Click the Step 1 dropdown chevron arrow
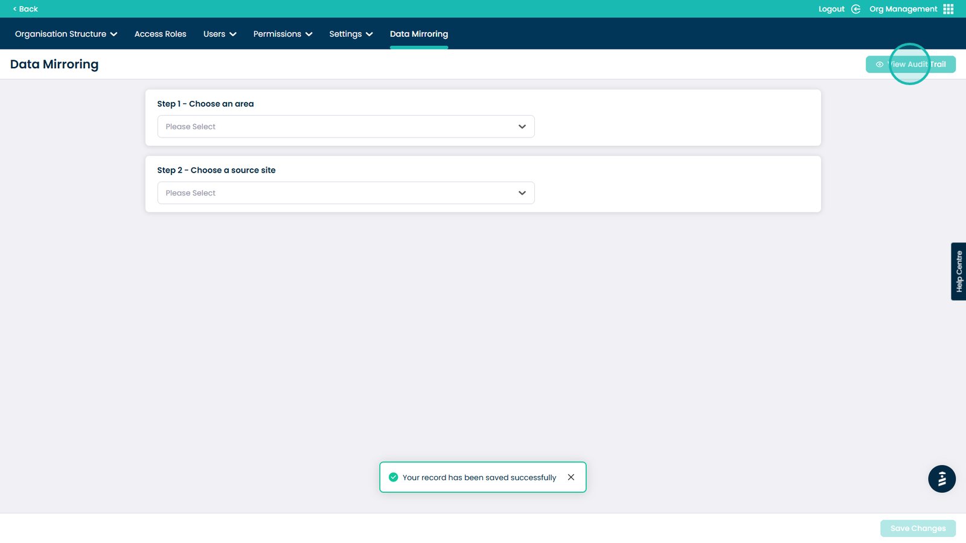 click(522, 127)
